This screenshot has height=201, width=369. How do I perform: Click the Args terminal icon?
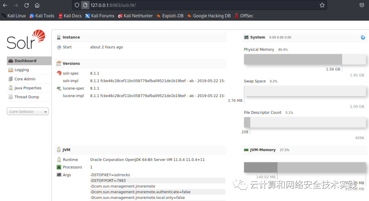tap(59, 175)
